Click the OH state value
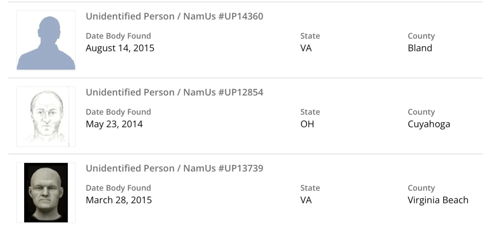The height and width of the screenshot is (229, 483). (307, 124)
